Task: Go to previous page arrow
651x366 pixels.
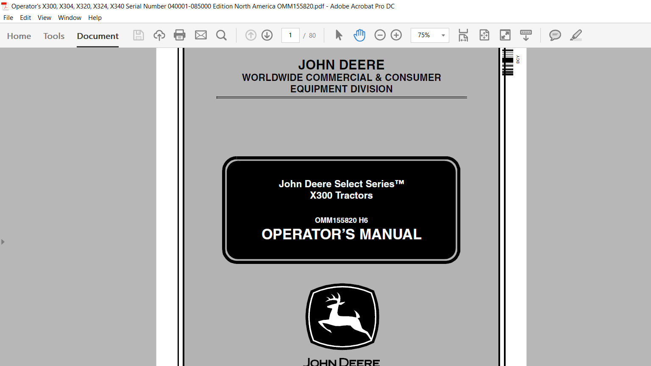Action: pyautogui.click(x=251, y=35)
